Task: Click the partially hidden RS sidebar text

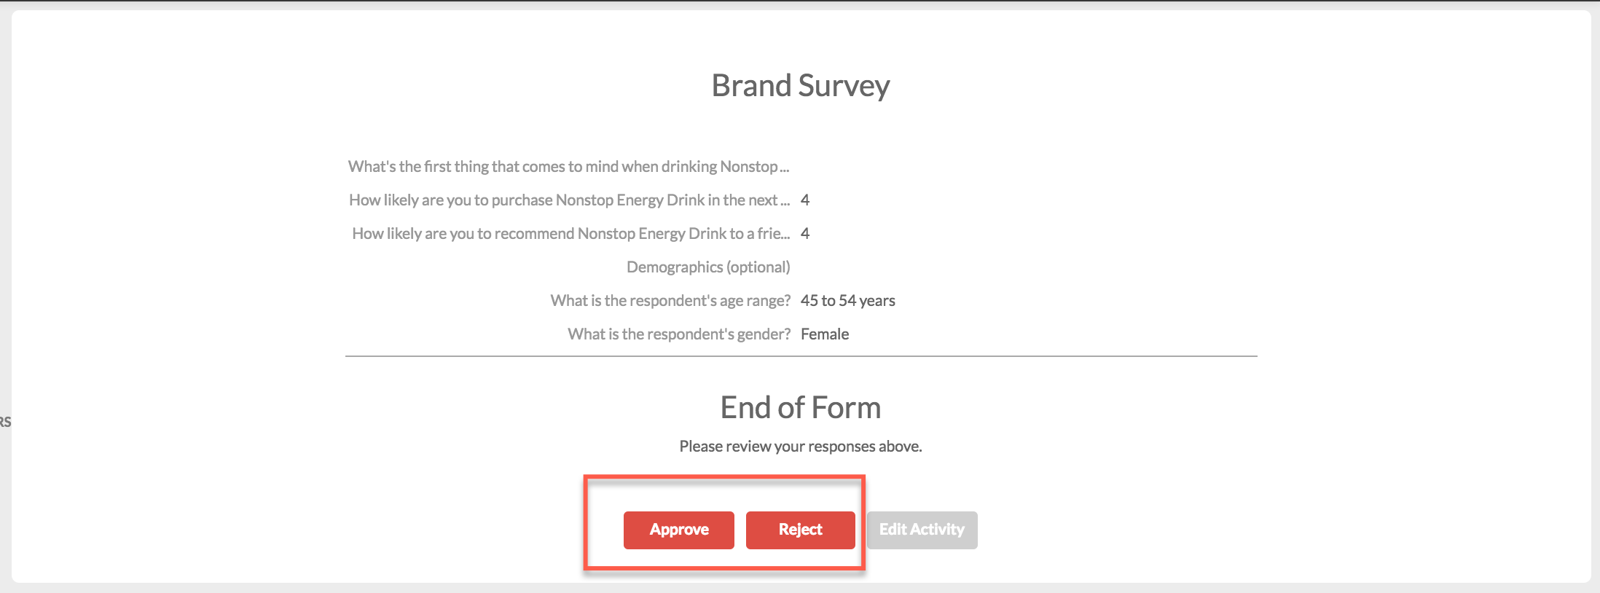Action: (x=5, y=422)
